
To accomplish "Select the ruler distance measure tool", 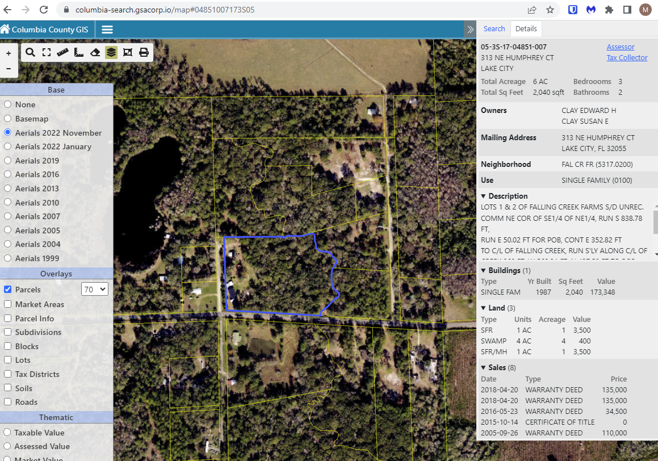I will coord(62,52).
